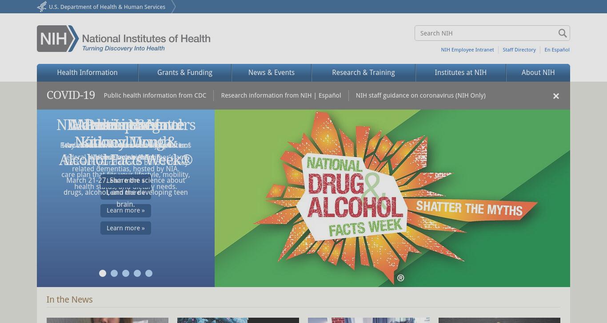607x323 pixels.
Task: Open the Grants & Funding menu
Action: pyautogui.click(x=185, y=73)
